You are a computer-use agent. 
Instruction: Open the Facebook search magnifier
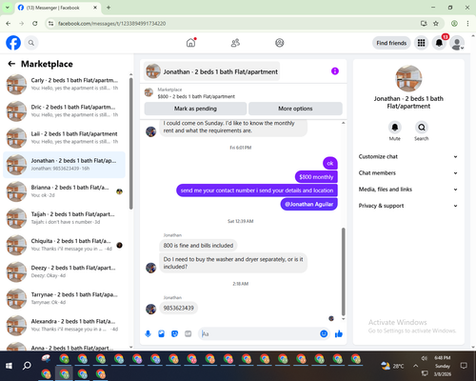31,43
